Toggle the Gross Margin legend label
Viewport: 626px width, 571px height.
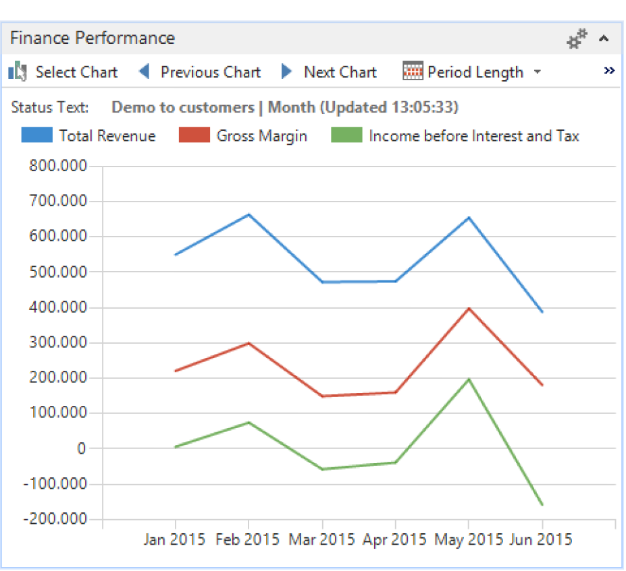coord(261,136)
